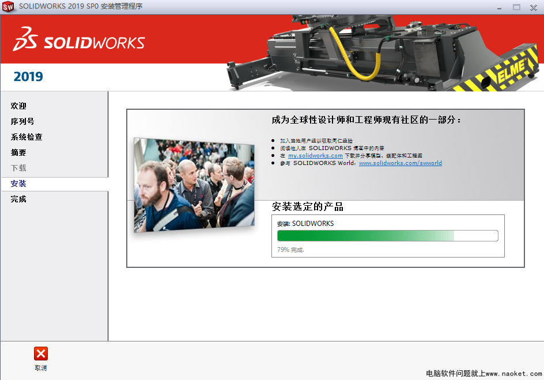Viewport: 544px width, 380px height.
Task: Click the 安装: SOLIDWORKS label
Action: tap(305, 224)
